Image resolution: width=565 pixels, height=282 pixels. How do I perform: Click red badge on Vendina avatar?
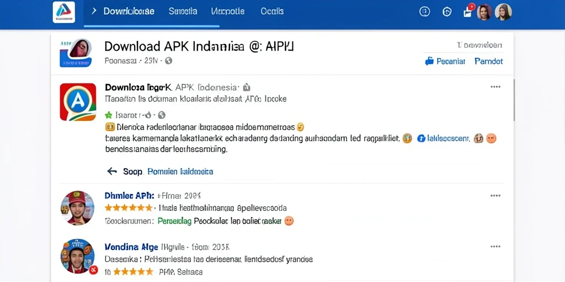click(93, 269)
